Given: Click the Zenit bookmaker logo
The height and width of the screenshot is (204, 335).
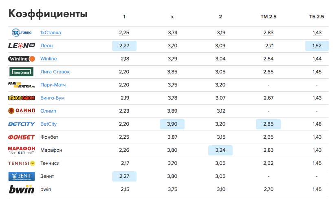Looking at the screenshot, I should click(22, 176).
